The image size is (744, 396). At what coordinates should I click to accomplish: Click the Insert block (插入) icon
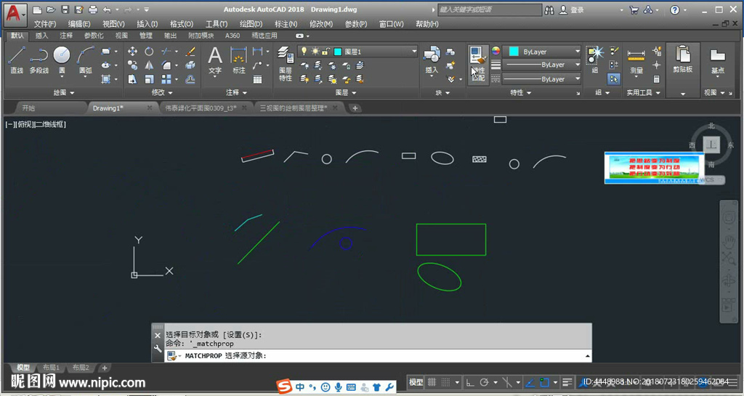click(x=432, y=60)
